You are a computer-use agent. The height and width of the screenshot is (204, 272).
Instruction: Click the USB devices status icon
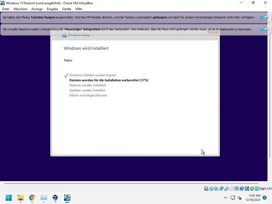226,189
